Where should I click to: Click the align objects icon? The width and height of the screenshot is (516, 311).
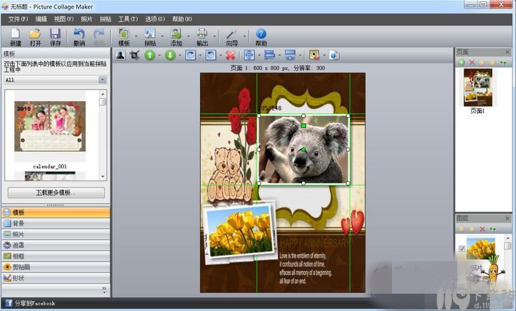tap(269, 55)
